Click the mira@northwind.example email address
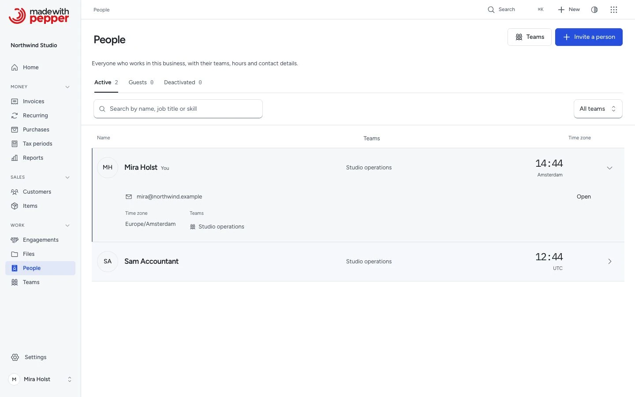Image resolution: width=635 pixels, height=397 pixels. tap(169, 197)
